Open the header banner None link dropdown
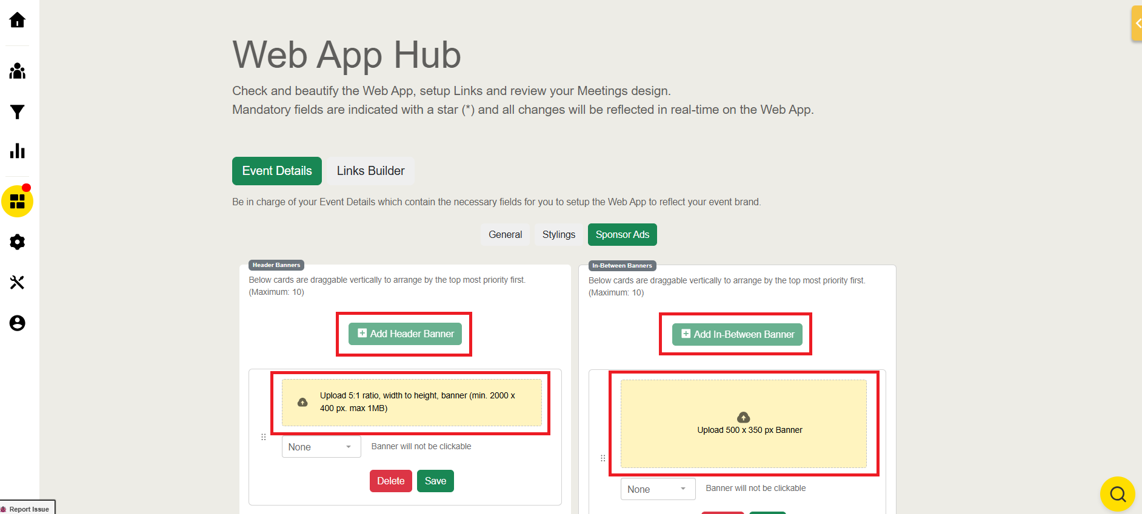 [x=321, y=447]
